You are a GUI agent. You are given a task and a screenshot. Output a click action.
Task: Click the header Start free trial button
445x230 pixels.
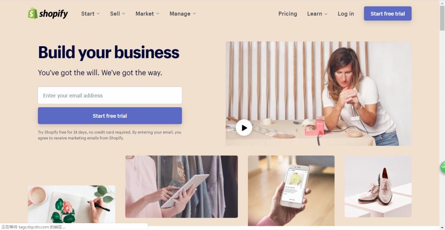pyautogui.click(x=388, y=13)
